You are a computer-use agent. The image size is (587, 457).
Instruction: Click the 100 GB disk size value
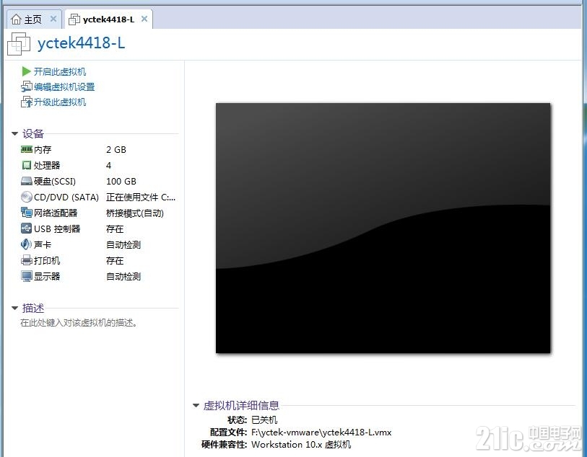tap(121, 181)
